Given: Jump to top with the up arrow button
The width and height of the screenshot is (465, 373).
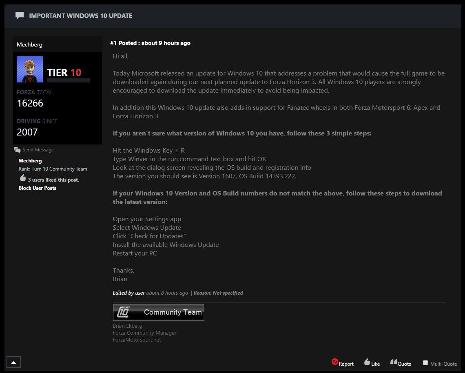Looking at the screenshot, I should pyautogui.click(x=13, y=362).
